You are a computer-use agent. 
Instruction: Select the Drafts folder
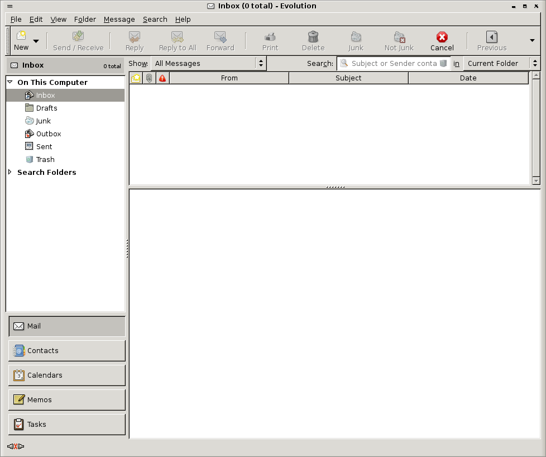[46, 108]
